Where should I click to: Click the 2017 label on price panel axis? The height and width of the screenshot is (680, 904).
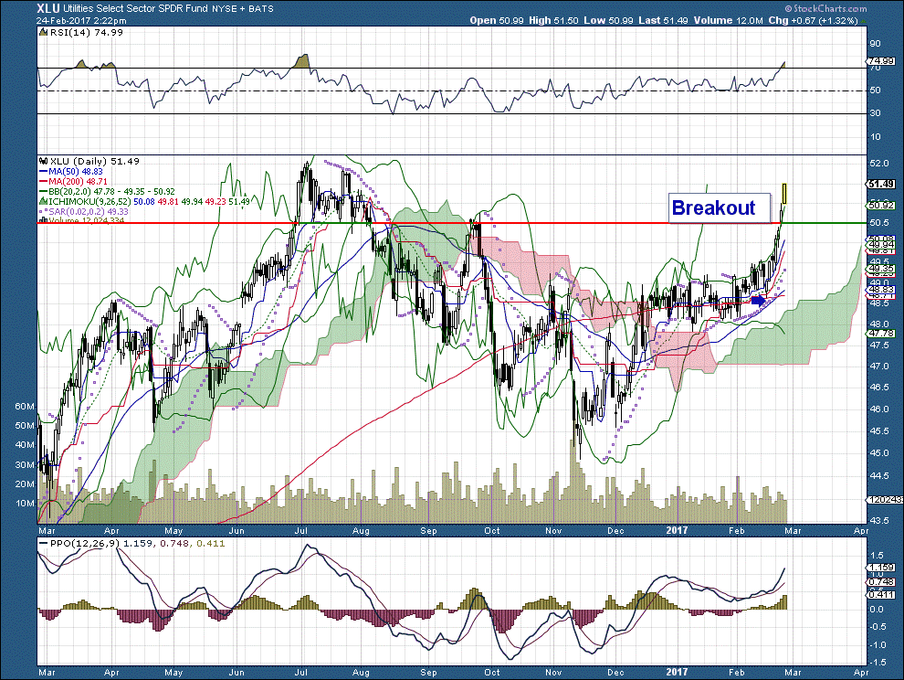677,530
